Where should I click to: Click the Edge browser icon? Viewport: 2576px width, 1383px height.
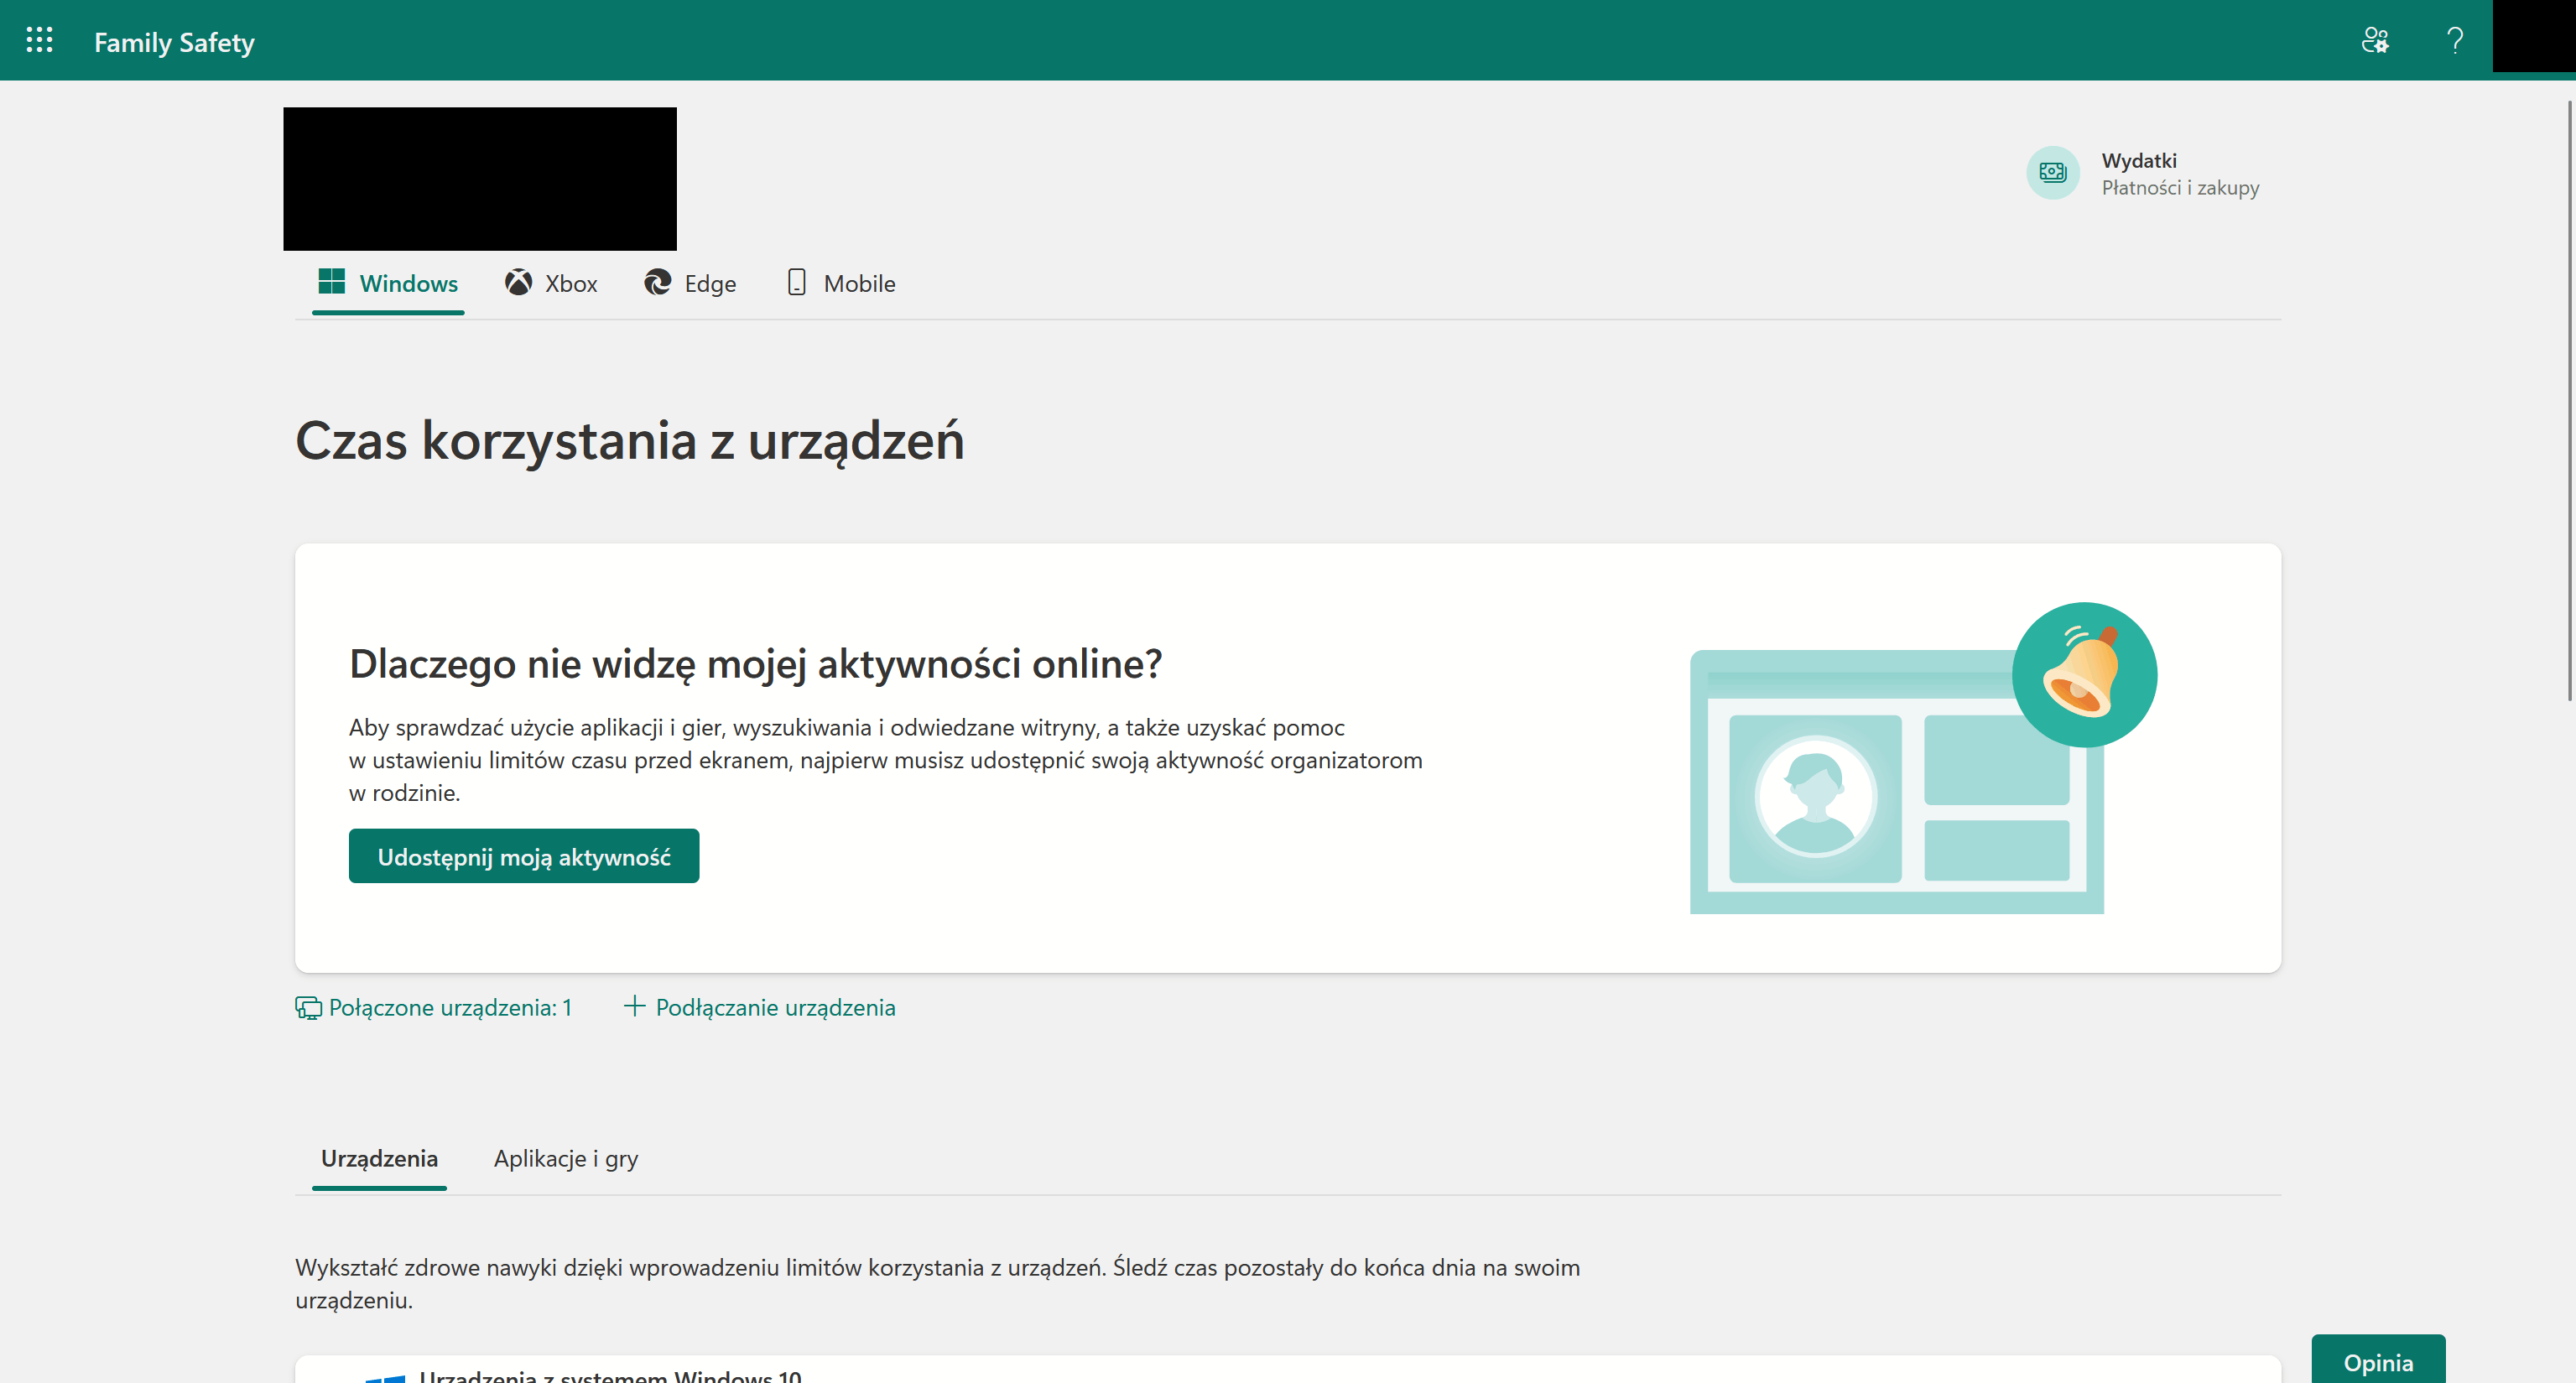tap(657, 283)
